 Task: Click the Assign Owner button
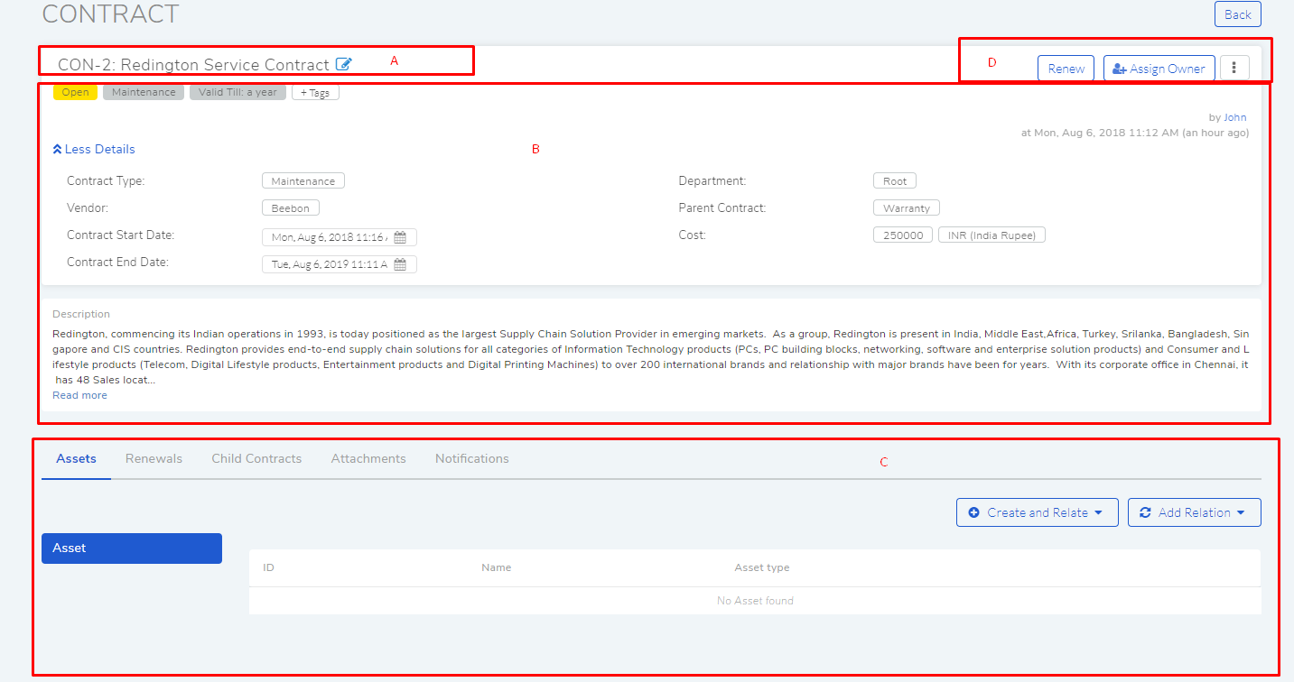pos(1159,69)
